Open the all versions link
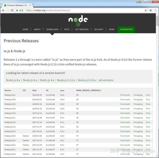 click(106, 80)
